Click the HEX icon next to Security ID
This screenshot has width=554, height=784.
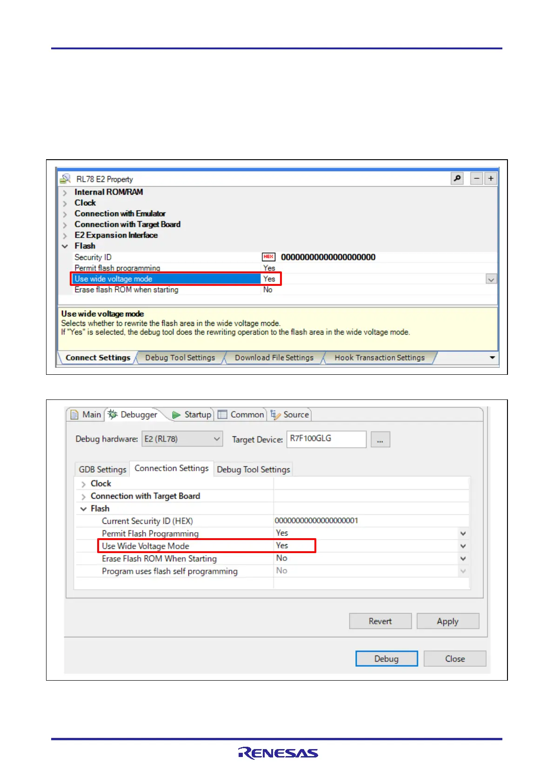(268, 257)
